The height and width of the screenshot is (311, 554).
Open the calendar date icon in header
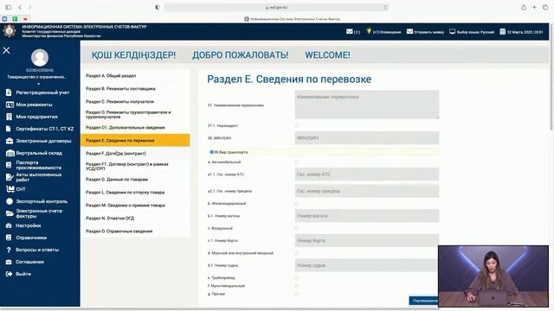pyautogui.click(x=502, y=31)
